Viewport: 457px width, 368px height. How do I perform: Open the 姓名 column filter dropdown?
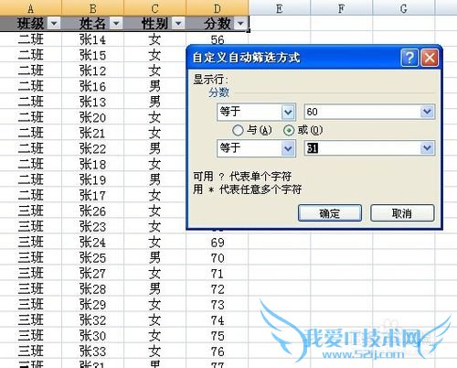pyautogui.click(x=116, y=23)
